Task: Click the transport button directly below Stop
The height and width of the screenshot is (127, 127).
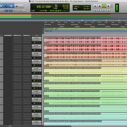Action: pyautogui.click(x=100, y=10)
